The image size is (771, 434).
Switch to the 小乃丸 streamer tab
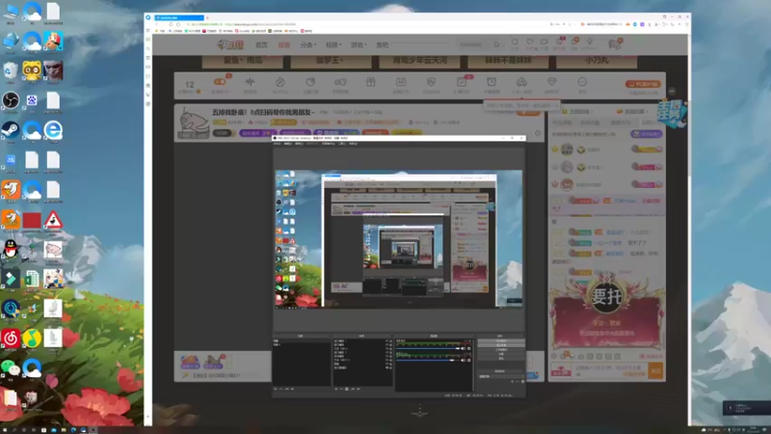pos(597,61)
